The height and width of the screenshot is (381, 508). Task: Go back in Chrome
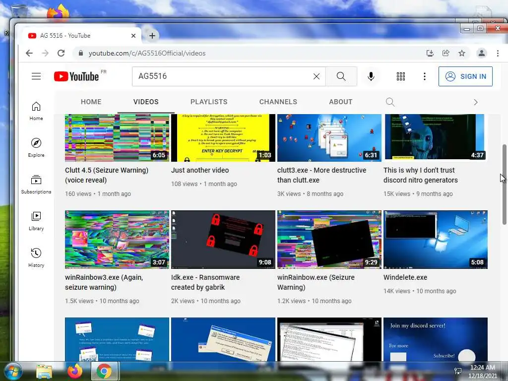29,53
